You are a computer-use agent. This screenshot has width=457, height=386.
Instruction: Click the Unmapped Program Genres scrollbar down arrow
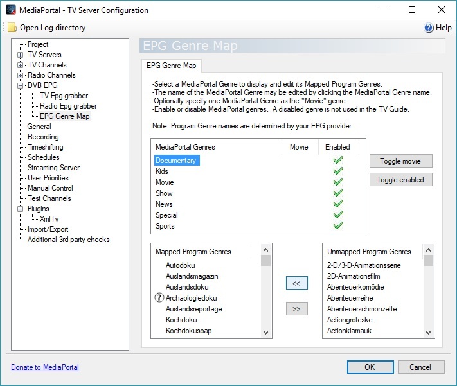tap(428, 333)
